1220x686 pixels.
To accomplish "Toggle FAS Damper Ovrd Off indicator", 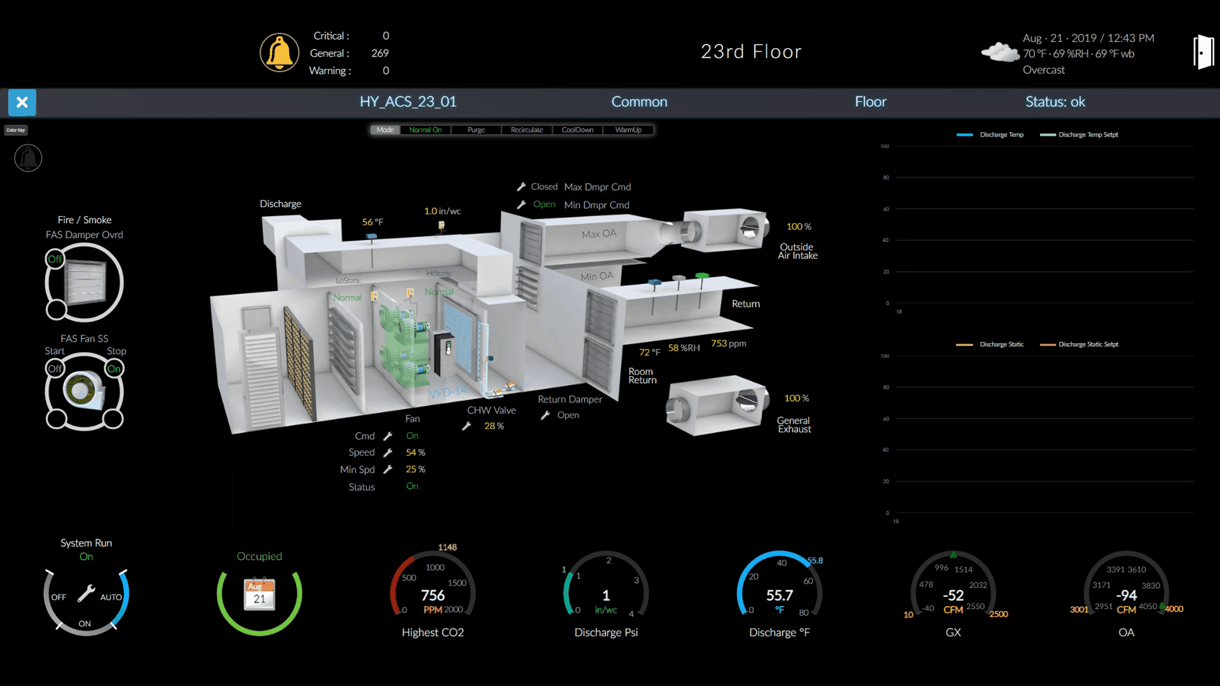I will [55, 259].
